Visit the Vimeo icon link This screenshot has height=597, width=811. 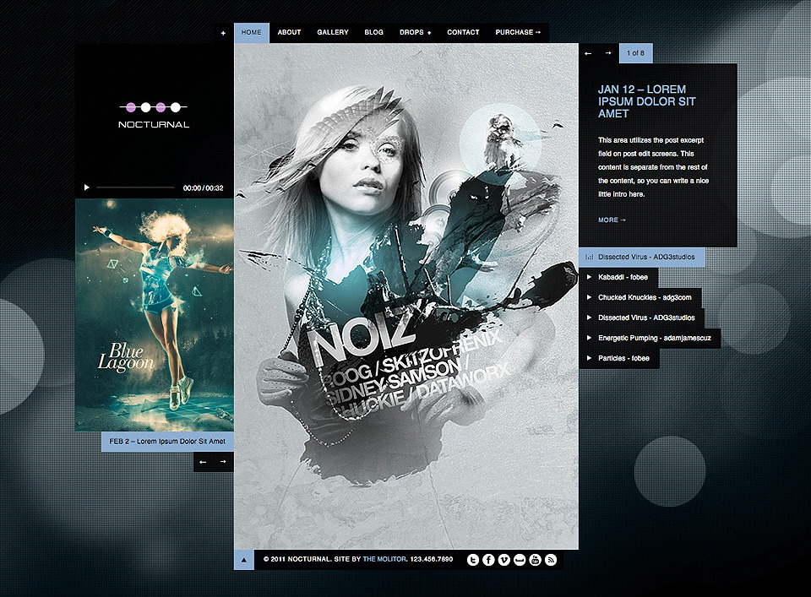click(504, 560)
